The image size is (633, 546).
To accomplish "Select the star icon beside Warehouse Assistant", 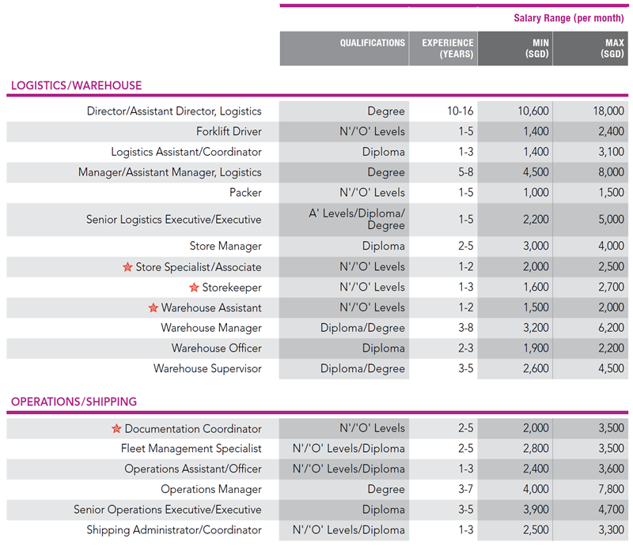I will coord(154,308).
